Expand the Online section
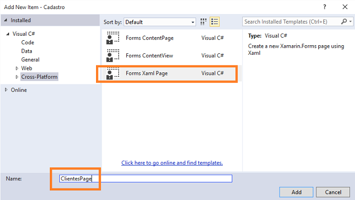Viewport: 355px width, 200px height. [6, 90]
